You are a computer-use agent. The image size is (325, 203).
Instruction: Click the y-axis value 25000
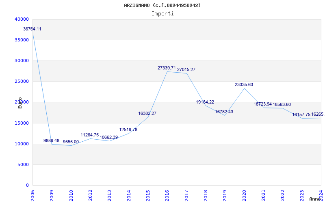coord(22,82)
